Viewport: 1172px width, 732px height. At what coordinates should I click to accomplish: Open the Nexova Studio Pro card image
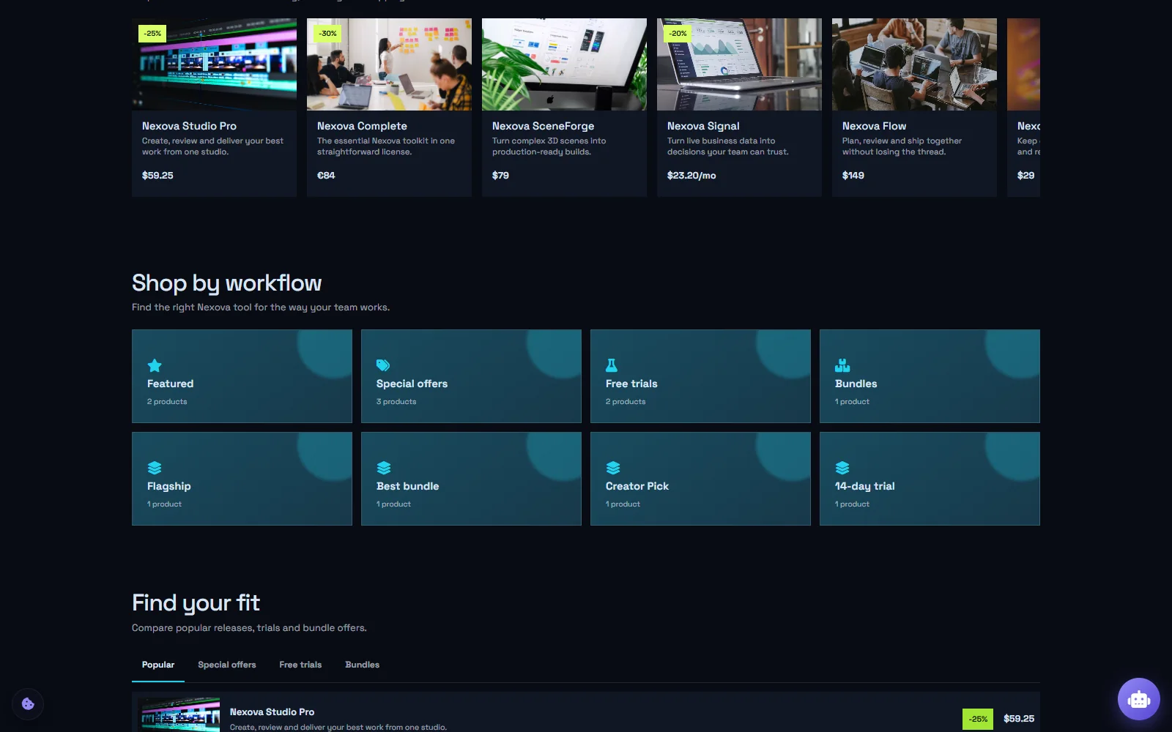[214, 64]
